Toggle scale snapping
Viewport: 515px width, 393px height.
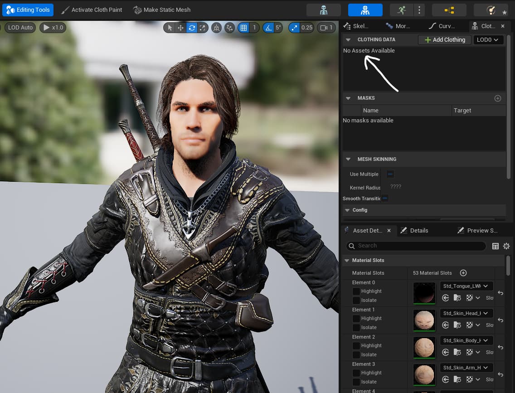pos(294,28)
